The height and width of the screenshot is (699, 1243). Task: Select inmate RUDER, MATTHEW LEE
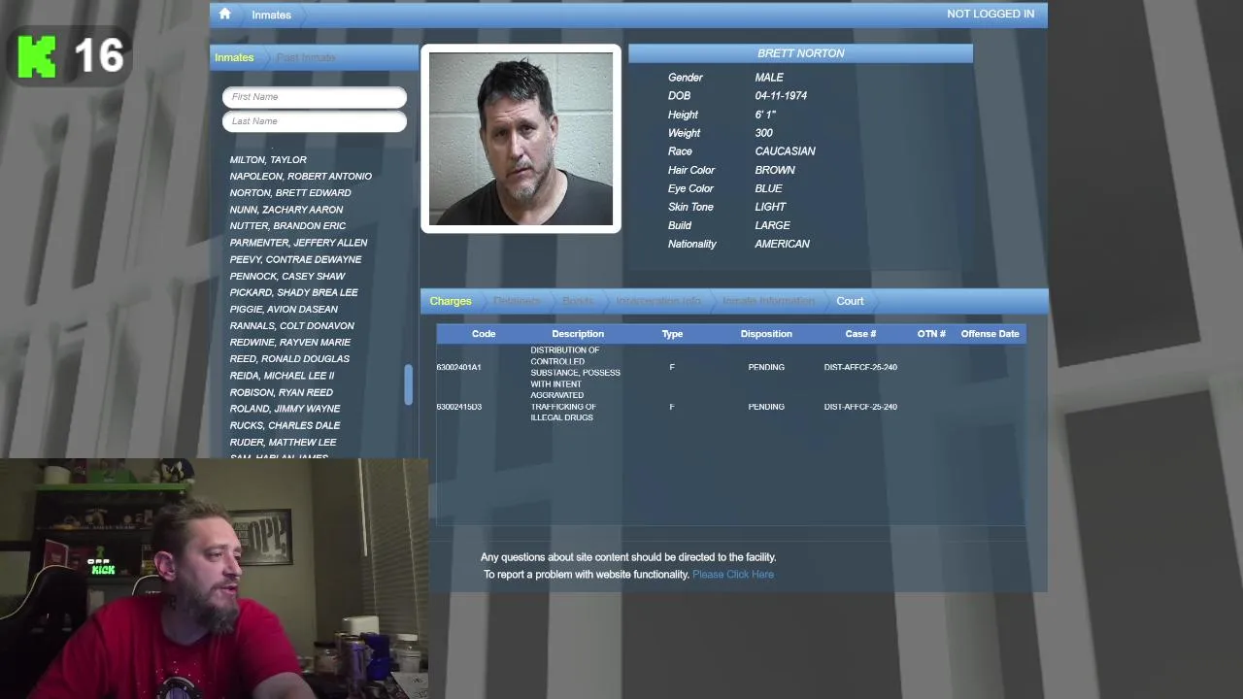[283, 443]
